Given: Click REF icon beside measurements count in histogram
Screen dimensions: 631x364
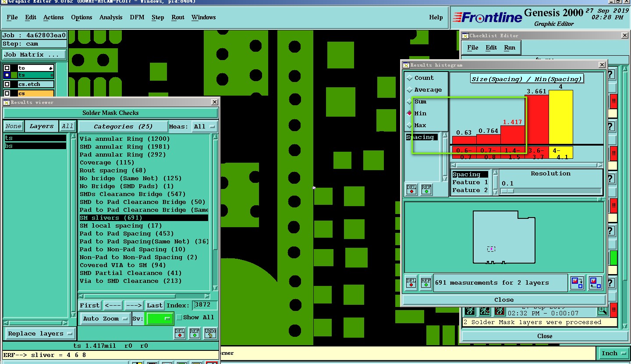Looking at the screenshot, I should point(426,282).
